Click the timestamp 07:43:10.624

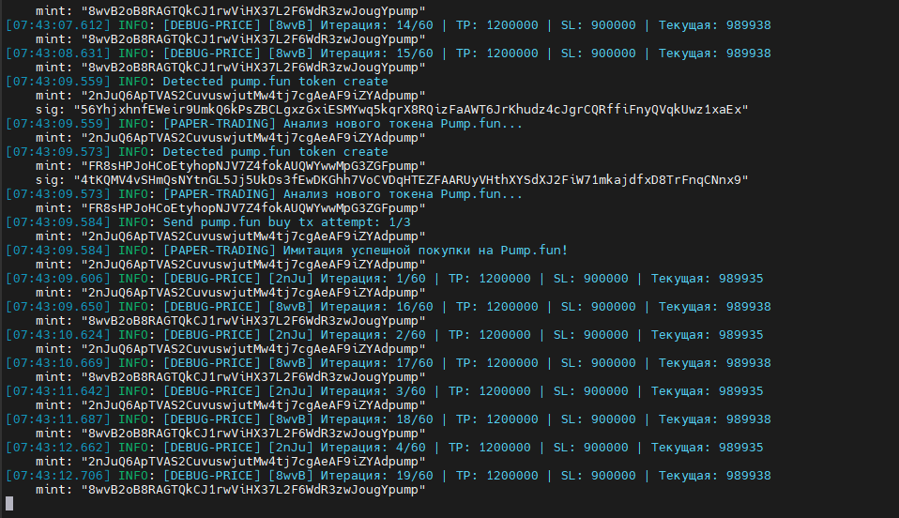click(x=57, y=334)
